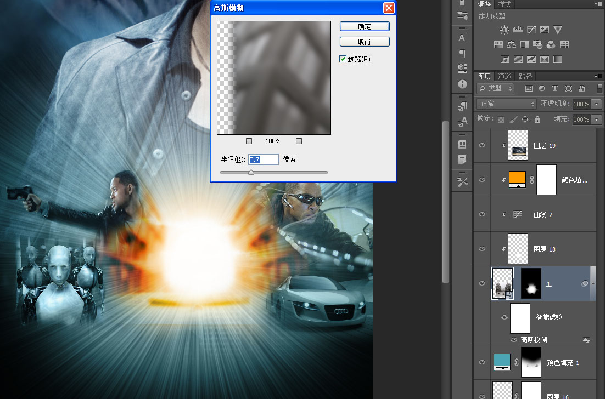Toggle the Preview checkbox in Gaussian Blur
The image size is (605, 399).
[343, 59]
